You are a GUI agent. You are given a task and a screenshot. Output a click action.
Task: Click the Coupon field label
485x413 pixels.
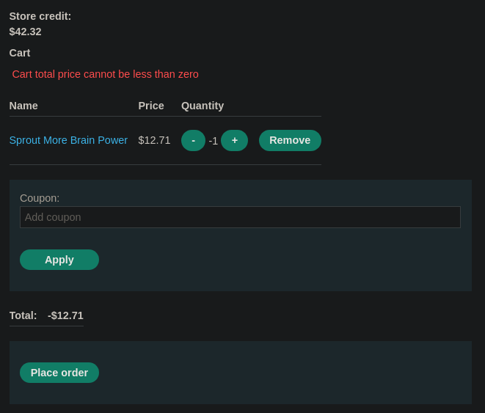click(40, 198)
